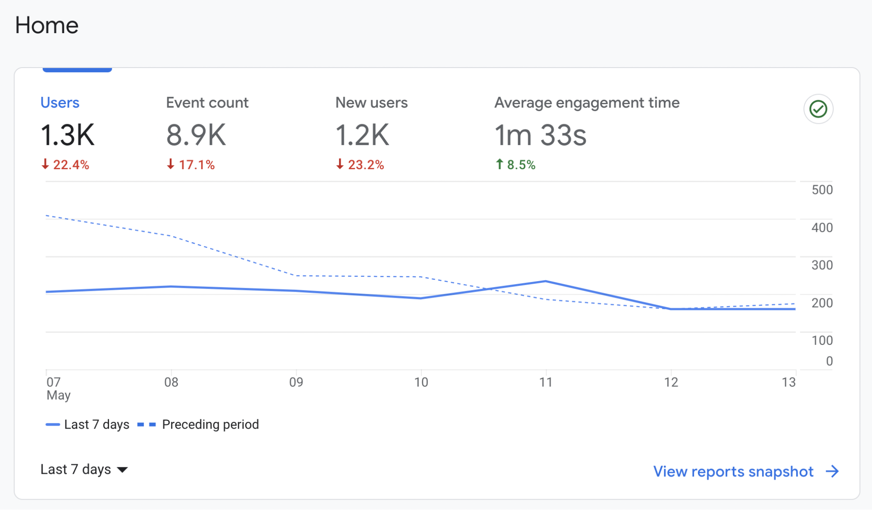This screenshot has width=872, height=510.
Task: Click the dashed Preceding period legend marker
Action: click(147, 424)
